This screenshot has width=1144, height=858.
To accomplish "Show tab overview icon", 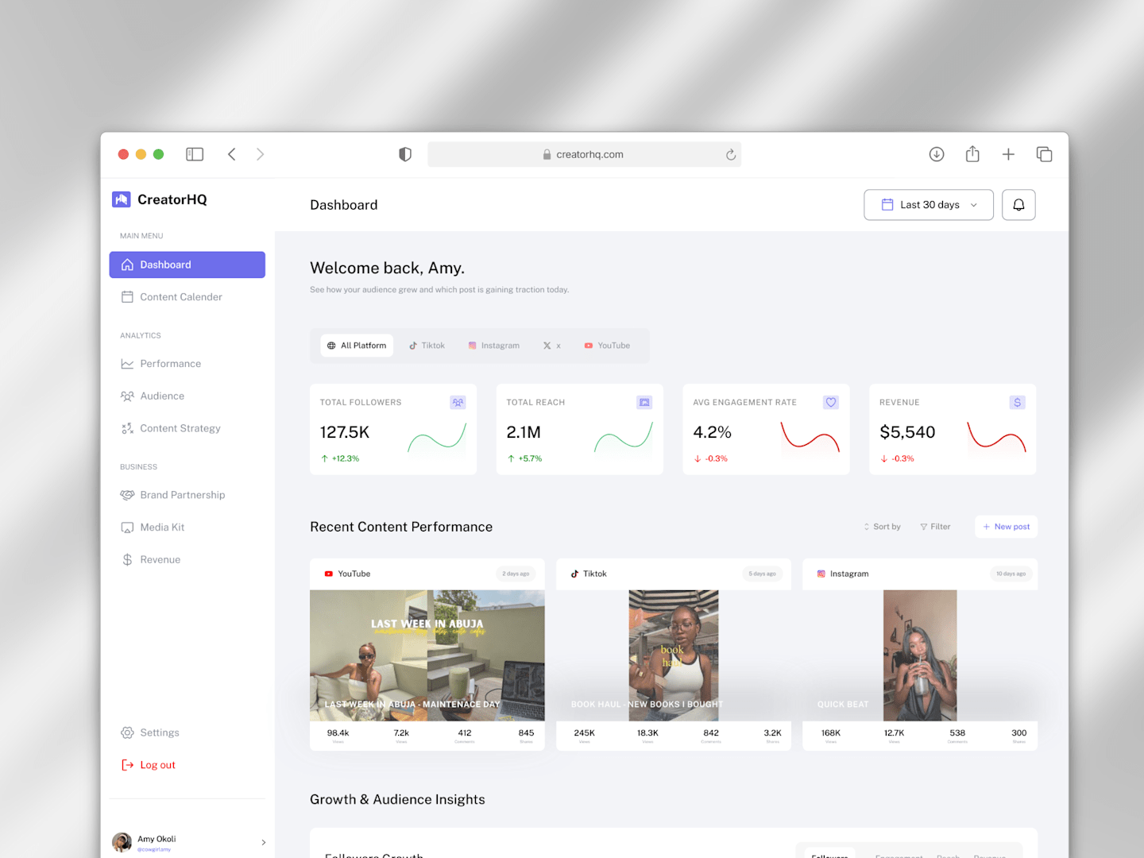I will coord(1044,154).
